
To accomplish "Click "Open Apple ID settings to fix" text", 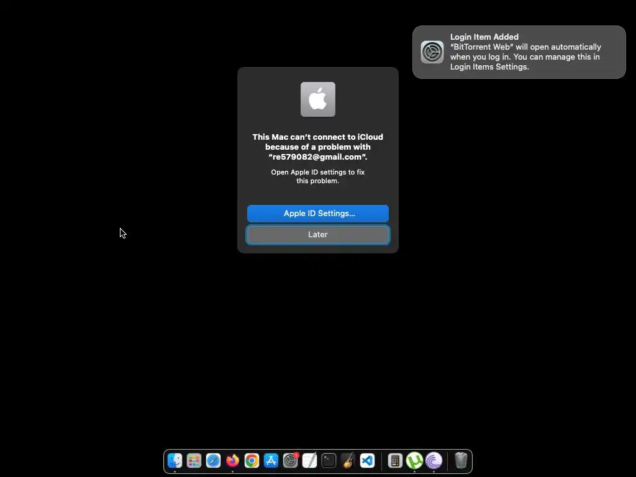I will click(318, 172).
